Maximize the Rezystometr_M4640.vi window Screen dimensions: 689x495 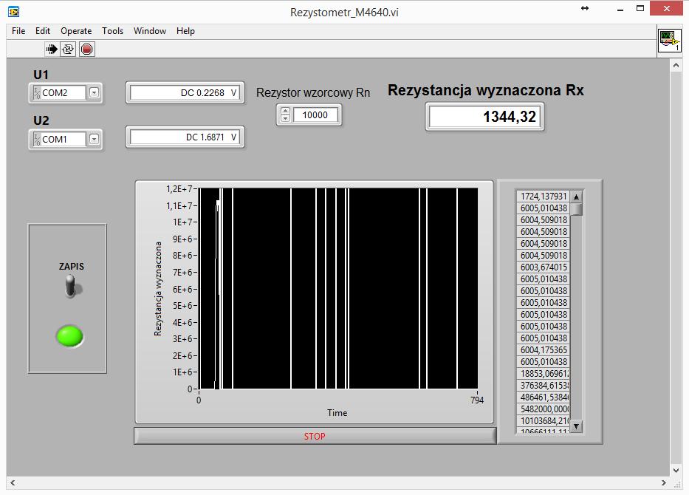click(x=640, y=8)
